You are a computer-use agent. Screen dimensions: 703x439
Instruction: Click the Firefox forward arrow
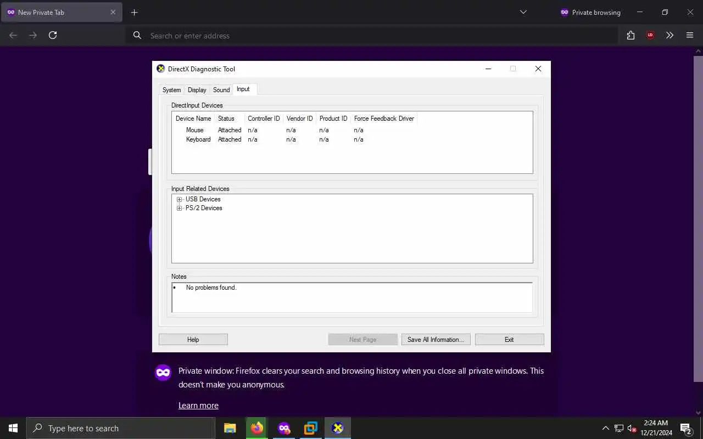33,35
